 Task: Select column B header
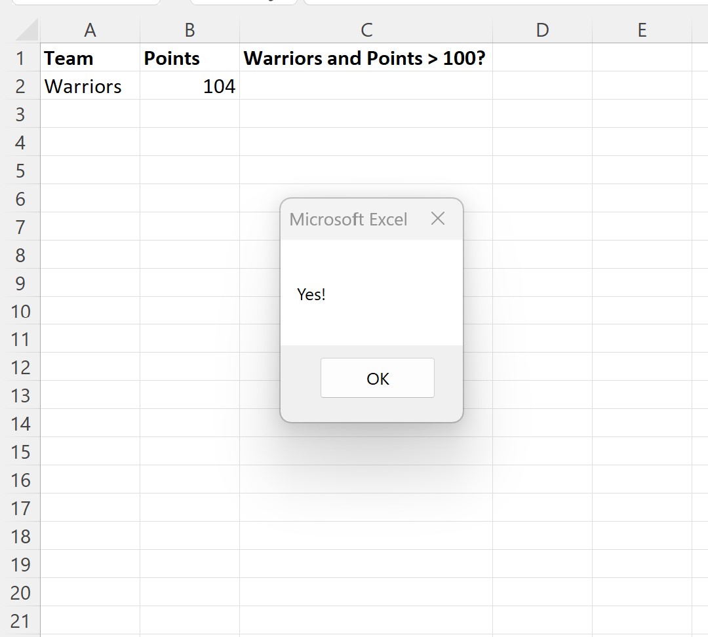[189, 30]
